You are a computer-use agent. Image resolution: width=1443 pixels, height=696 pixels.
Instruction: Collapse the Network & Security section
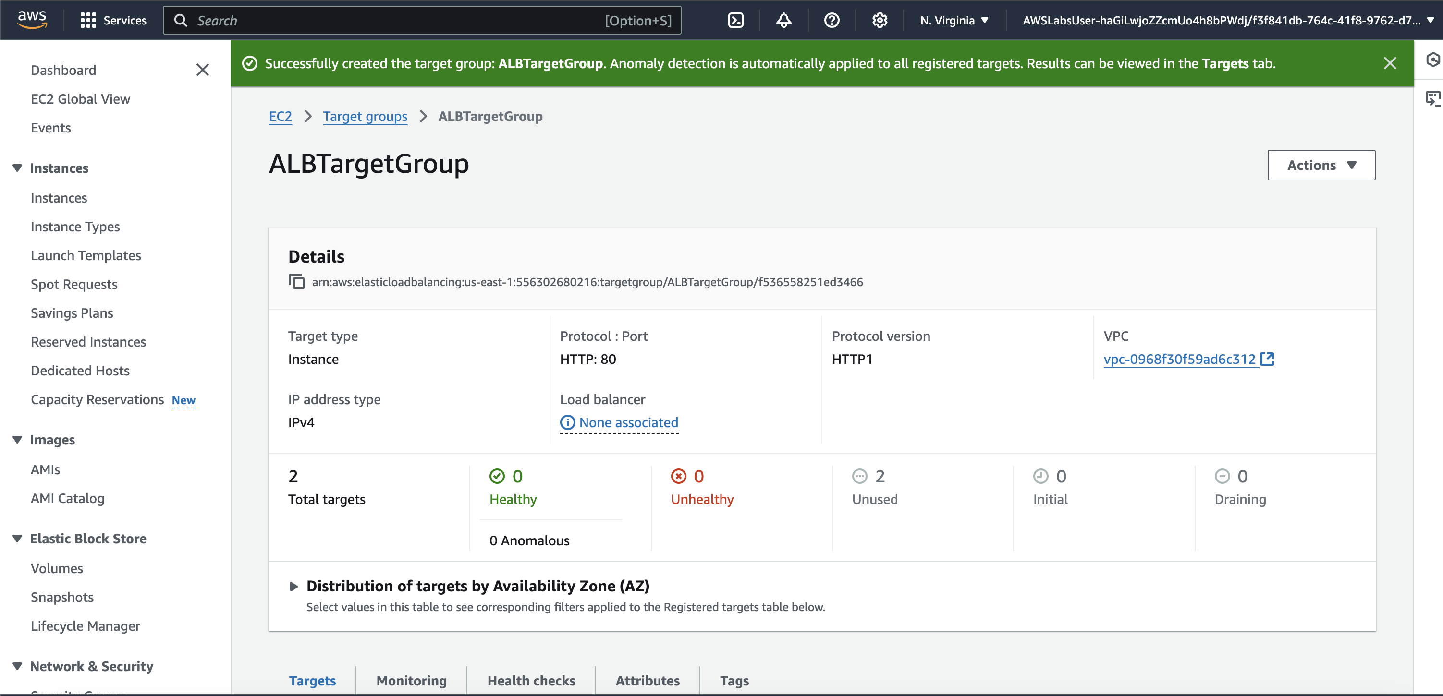pos(17,666)
